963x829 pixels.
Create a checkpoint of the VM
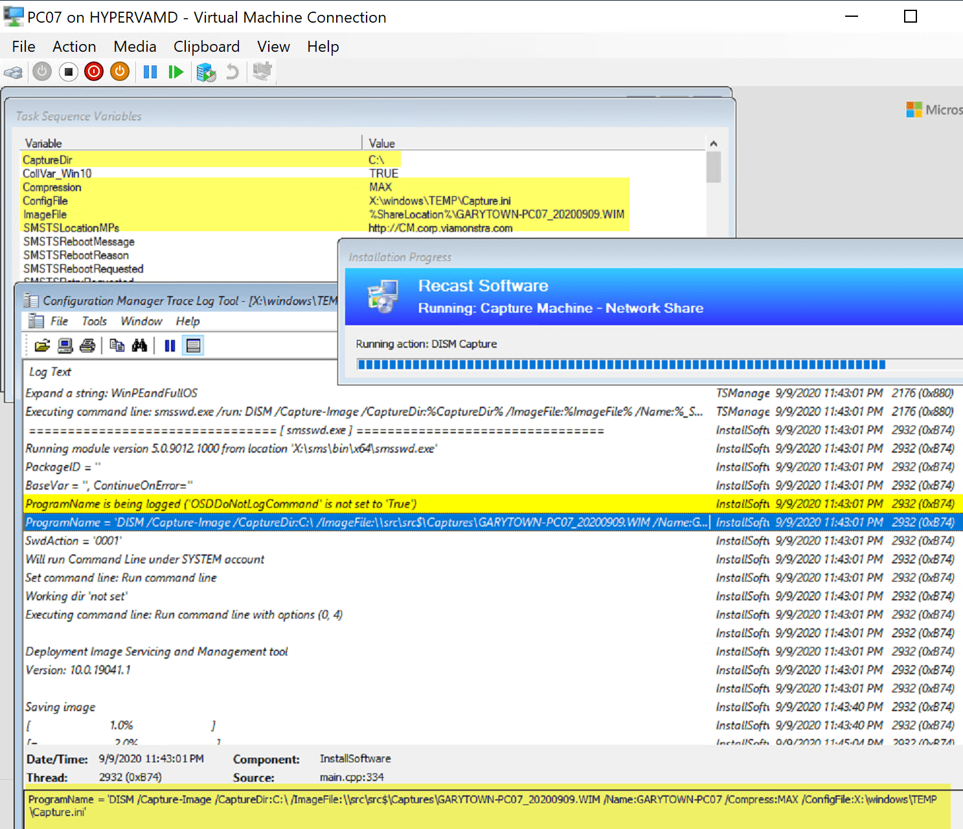(206, 71)
